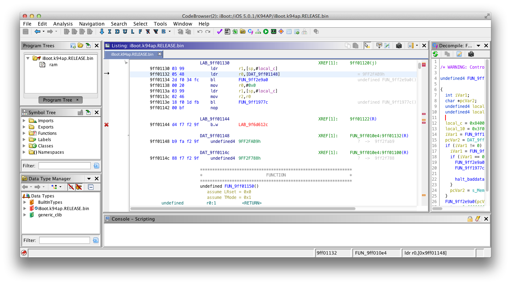Viewport: 511px width, 285px height.
Task: Open the bookmark type dropdown arrow
Action: 170,32
